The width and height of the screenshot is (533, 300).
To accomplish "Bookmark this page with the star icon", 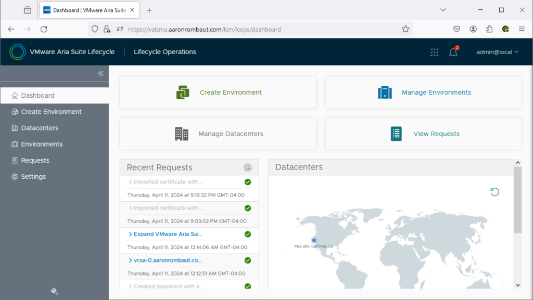I will pyautogui.click(x=405, y=29).
